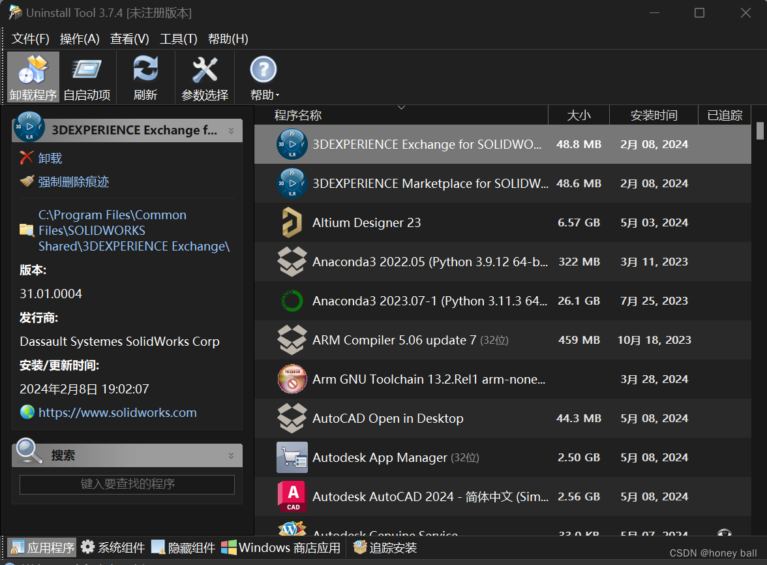Click the Autodesk App Manager cart icon
The image size is (767, 565).
pos(292,457)
